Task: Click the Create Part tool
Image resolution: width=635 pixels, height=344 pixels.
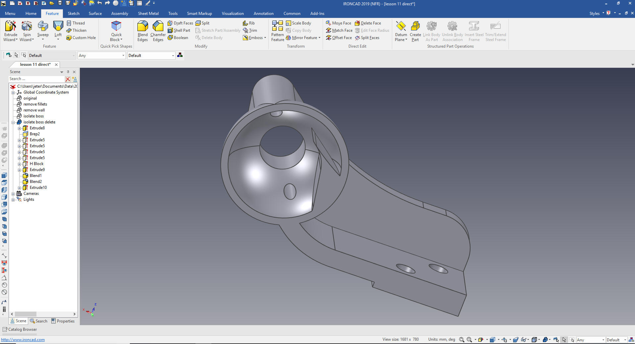Action: pos(415,31)
